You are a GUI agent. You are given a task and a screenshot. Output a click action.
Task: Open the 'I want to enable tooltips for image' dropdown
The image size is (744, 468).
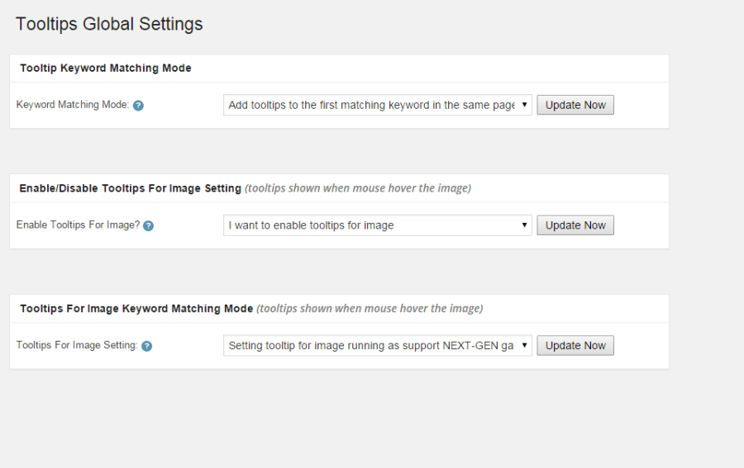pyautogui.click(x=377, y=225)
